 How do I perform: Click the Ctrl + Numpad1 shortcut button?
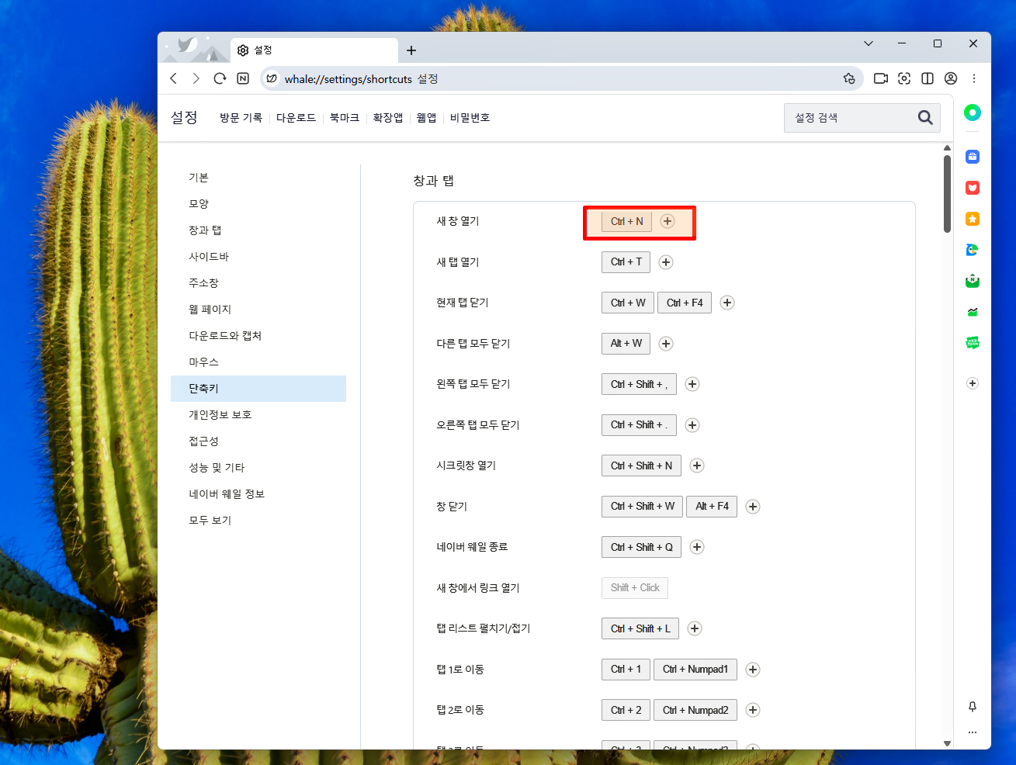[695, 670]
